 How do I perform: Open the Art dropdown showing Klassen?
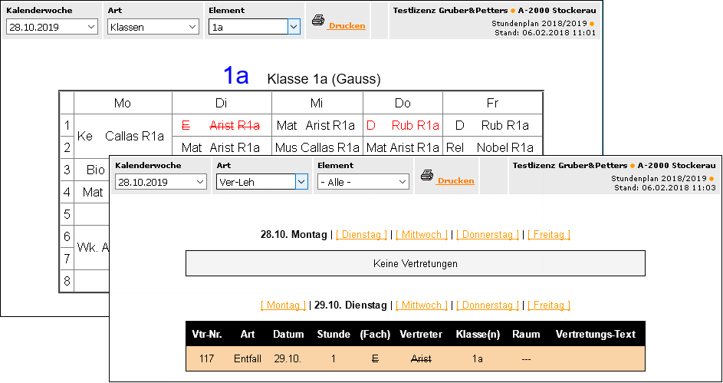(153, 27)
